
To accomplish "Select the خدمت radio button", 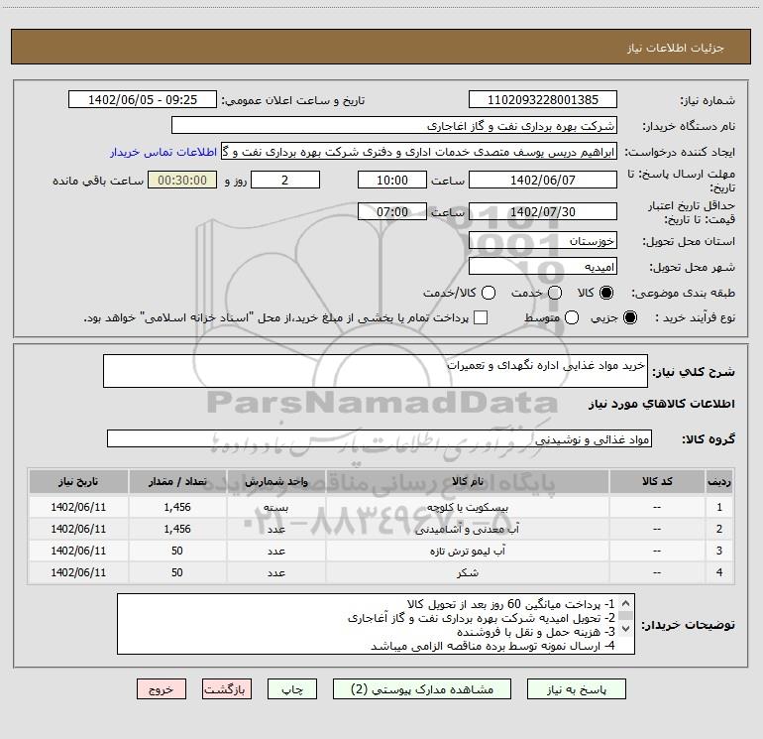I will 555,293.
